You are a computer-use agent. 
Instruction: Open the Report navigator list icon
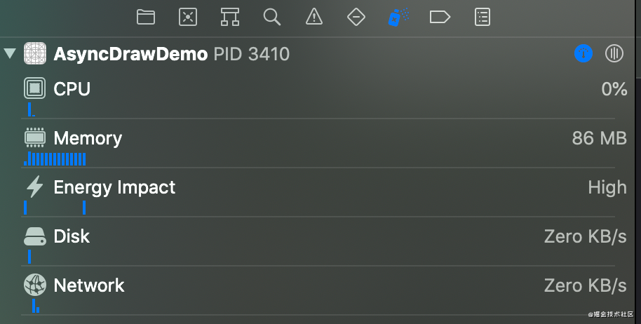click(483, 17)
